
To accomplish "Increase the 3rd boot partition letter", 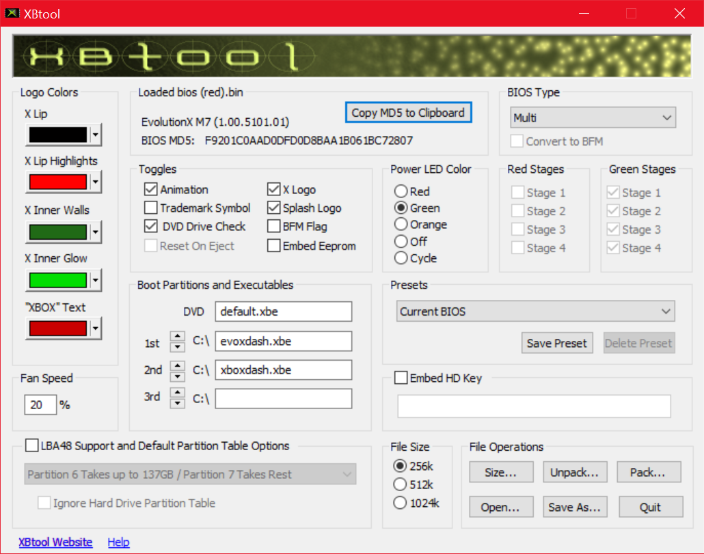I will (x=178, y=393).
